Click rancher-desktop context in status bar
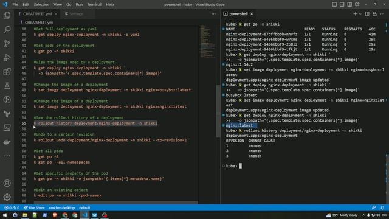 pyautogui.click(x=62, y=208)
